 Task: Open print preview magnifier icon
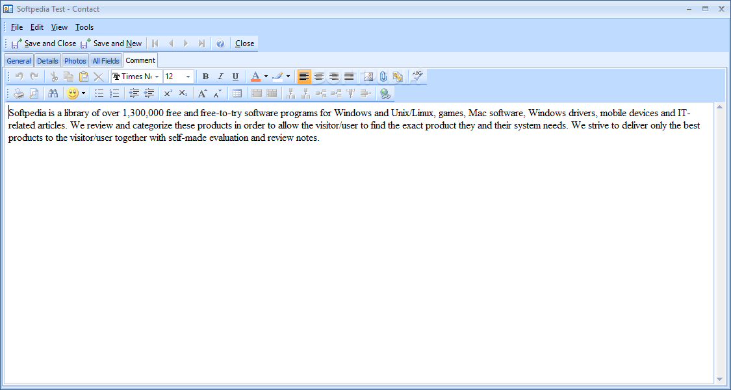pyautogui.click(x=34, y=93)
